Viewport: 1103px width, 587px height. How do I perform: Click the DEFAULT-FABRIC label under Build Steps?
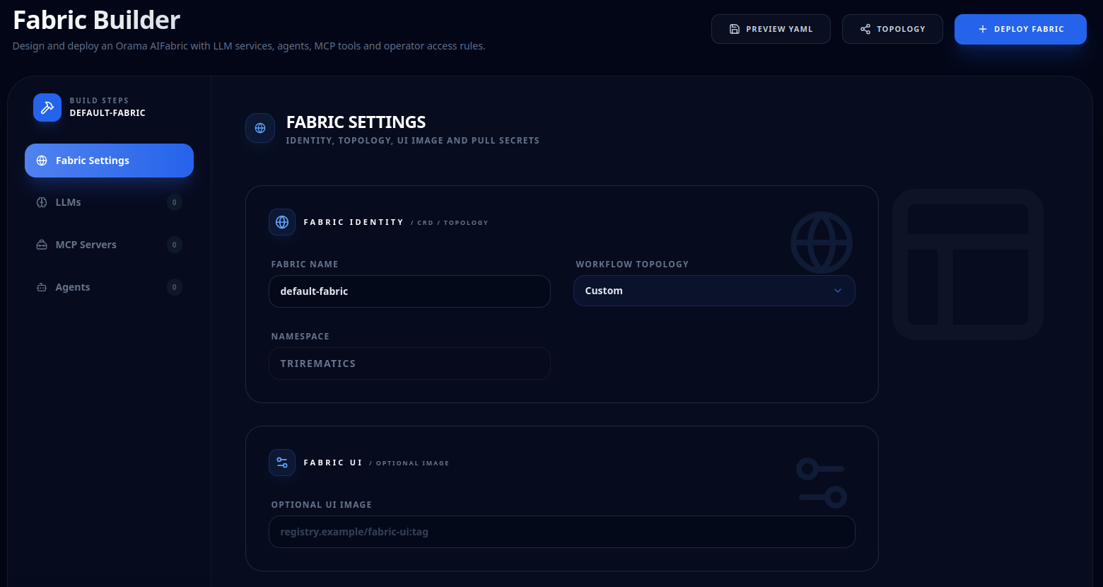point(107,113)
